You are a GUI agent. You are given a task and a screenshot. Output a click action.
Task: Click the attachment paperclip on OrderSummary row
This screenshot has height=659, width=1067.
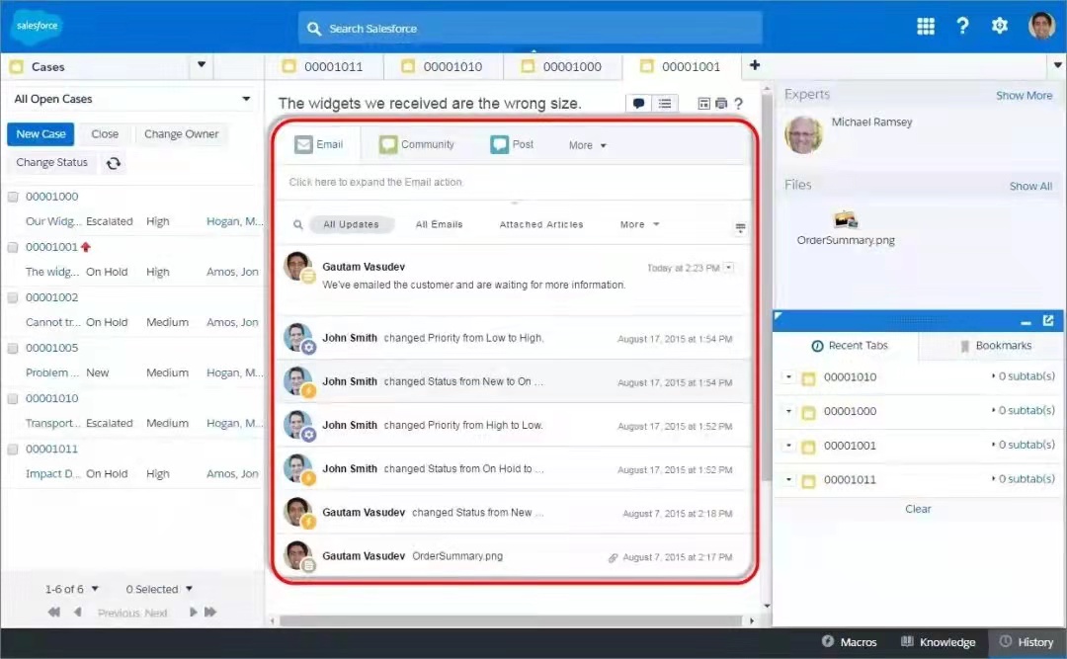click(x=613, y=557)
